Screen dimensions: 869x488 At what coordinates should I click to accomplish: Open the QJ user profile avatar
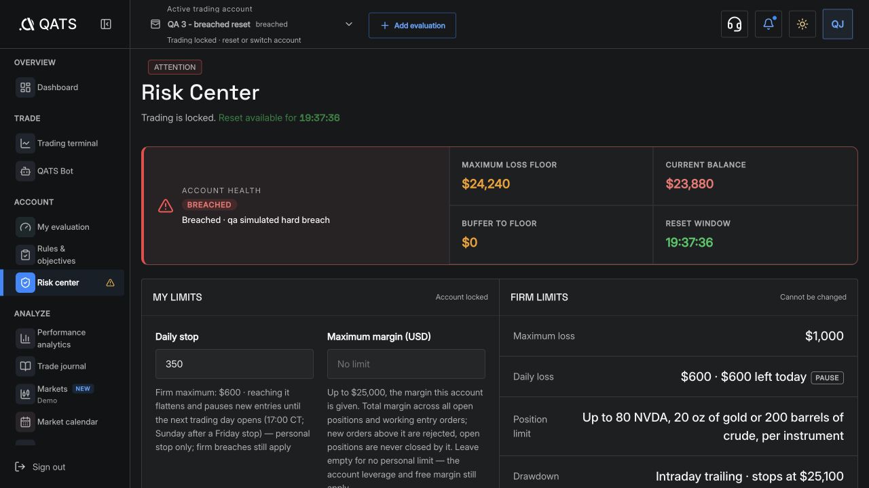point(838,24)
